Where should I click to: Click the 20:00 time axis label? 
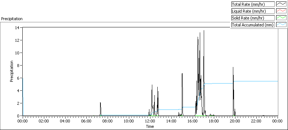click(x=235, y=121)
